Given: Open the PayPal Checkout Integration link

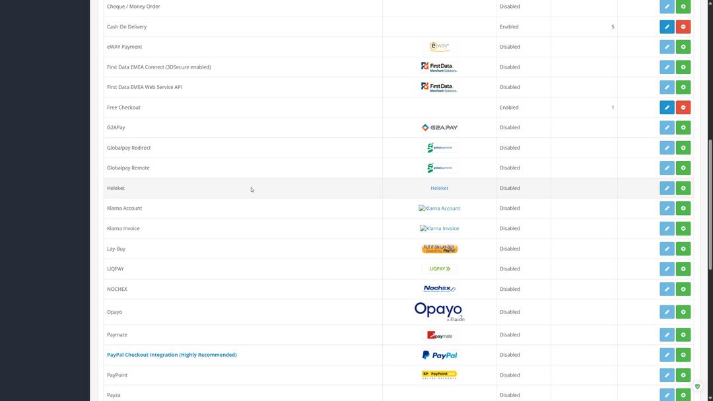Looking at the screenshot, I should [172, 355].
